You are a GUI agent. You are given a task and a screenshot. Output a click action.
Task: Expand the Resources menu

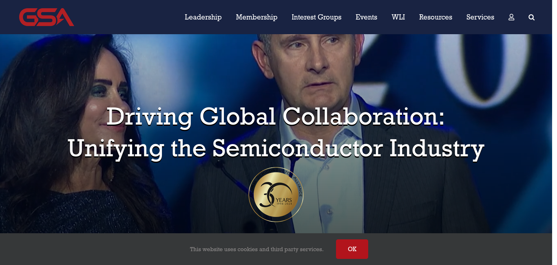click(435, 17)
